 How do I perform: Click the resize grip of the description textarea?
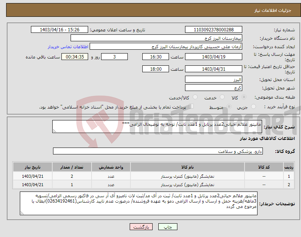point(55,131)
